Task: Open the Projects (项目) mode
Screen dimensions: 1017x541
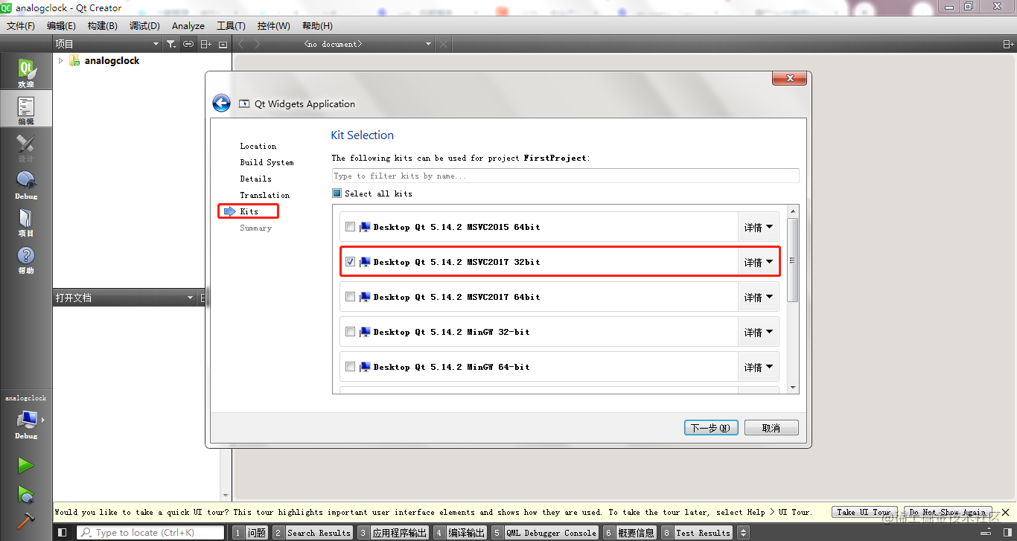Action: [26, 222]
